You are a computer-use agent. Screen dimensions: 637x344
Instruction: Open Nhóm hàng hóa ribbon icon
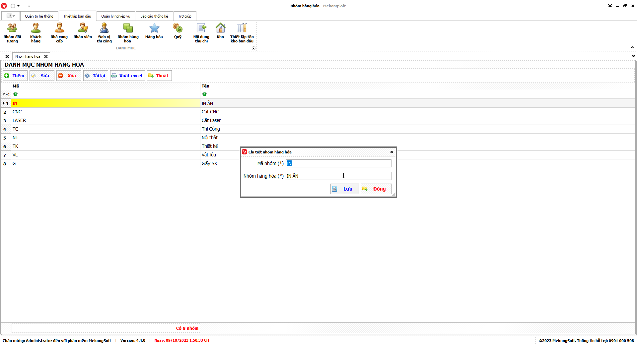[x=128, y=33]
